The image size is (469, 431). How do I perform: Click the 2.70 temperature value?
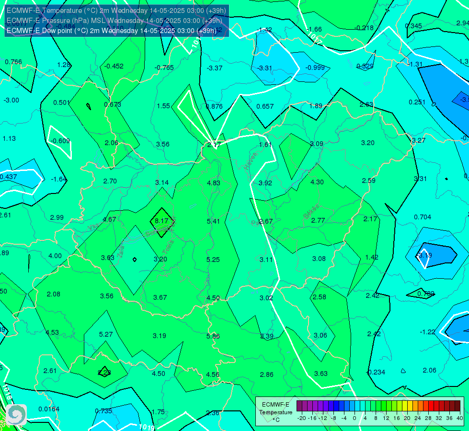point(110,181)
